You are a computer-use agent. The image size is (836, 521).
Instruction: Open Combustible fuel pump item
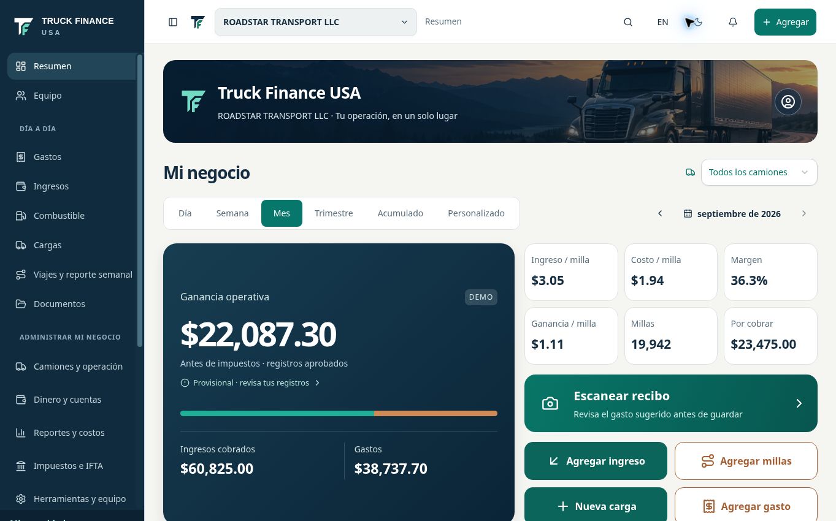coord(71,216)
